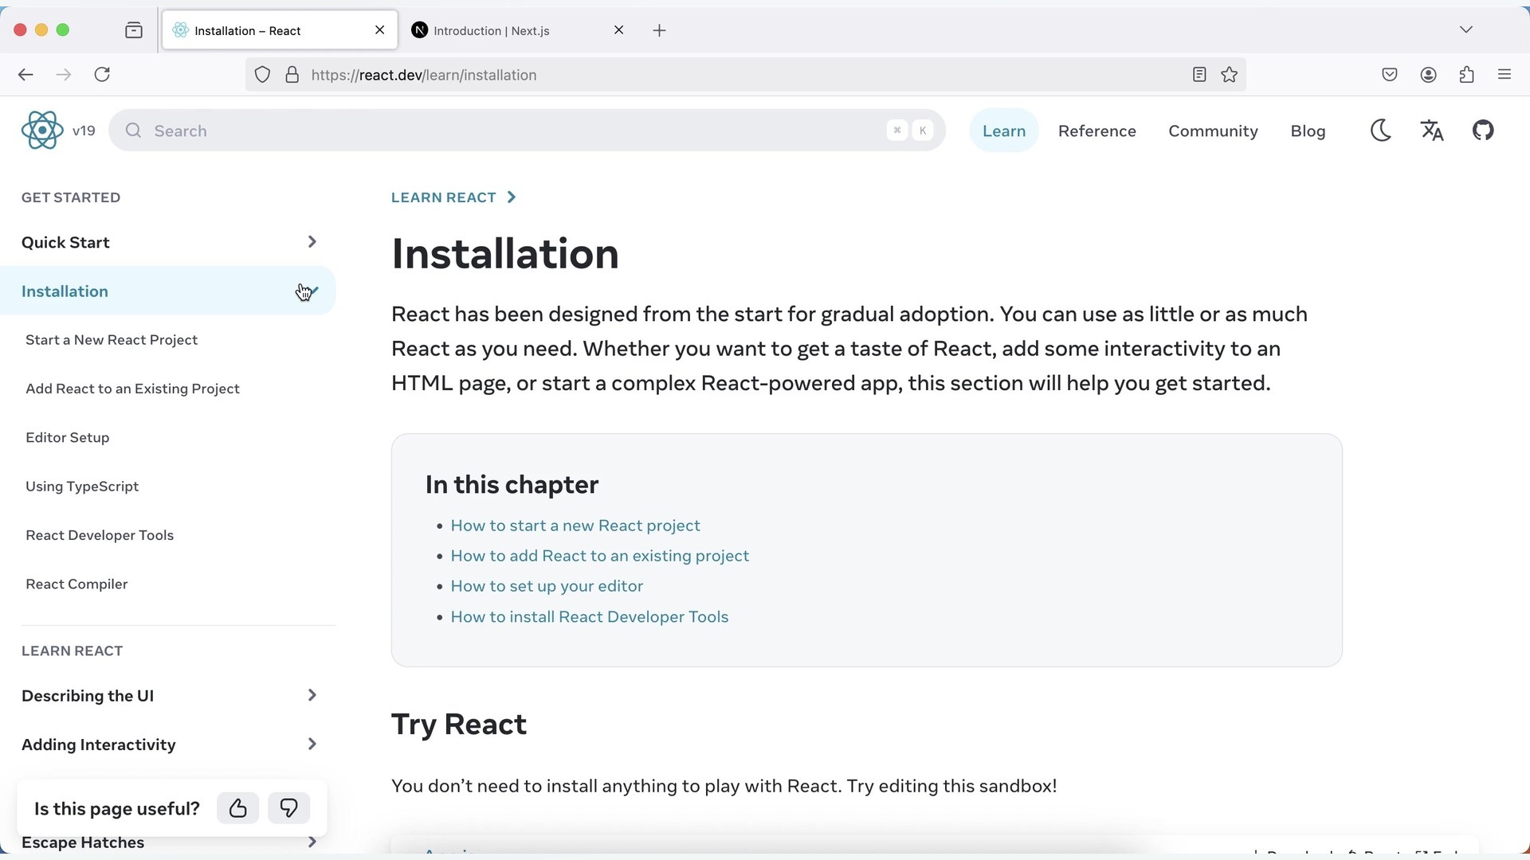Collapse the Installation section chevron

click(x=312, y=291)
